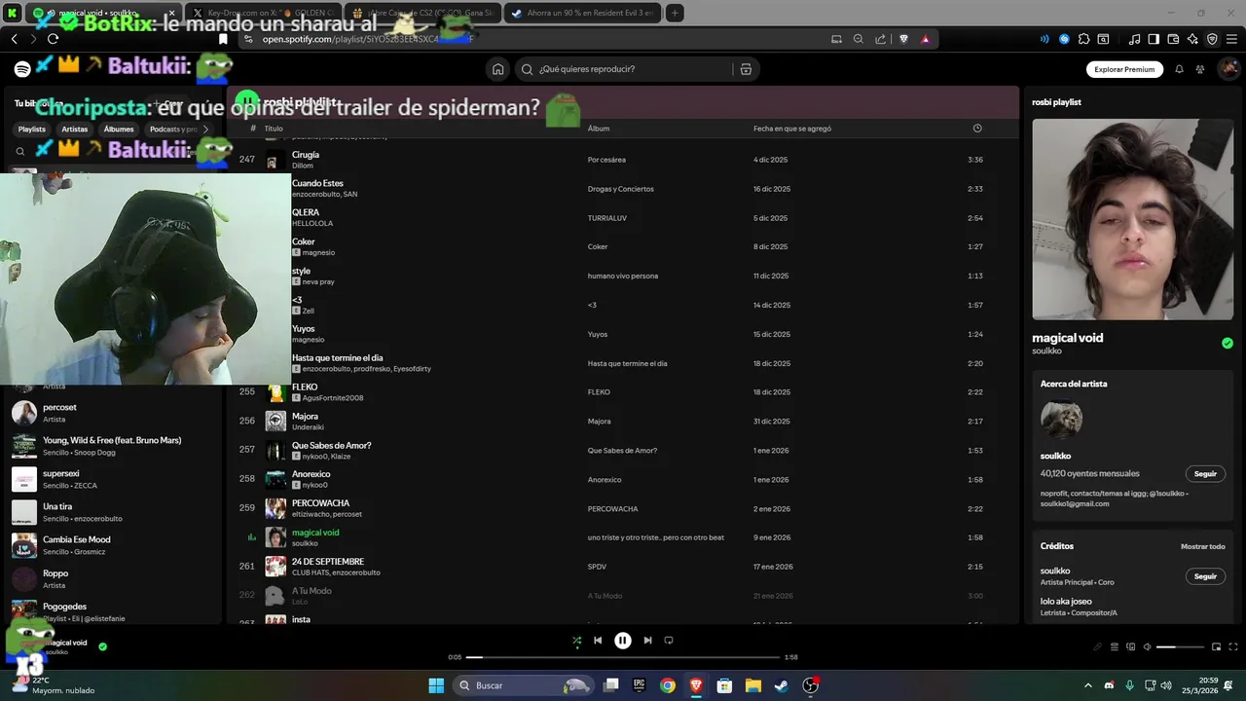Pause the current song
This screenshot has width=1246, height=701.
click(623, 641)
